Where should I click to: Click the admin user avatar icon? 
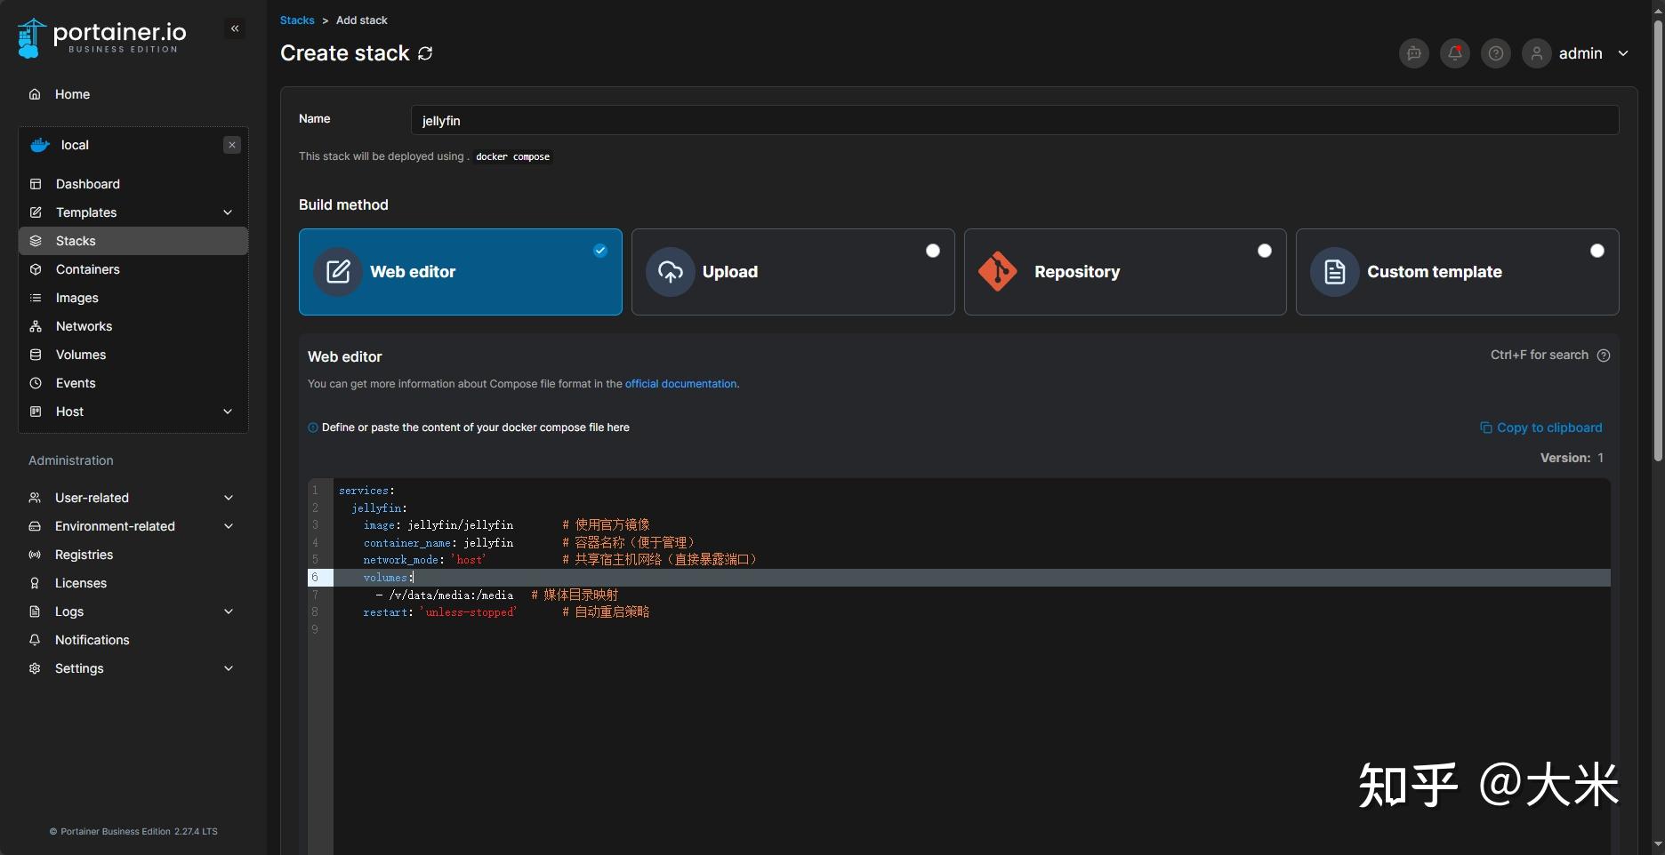[1537, 53]
